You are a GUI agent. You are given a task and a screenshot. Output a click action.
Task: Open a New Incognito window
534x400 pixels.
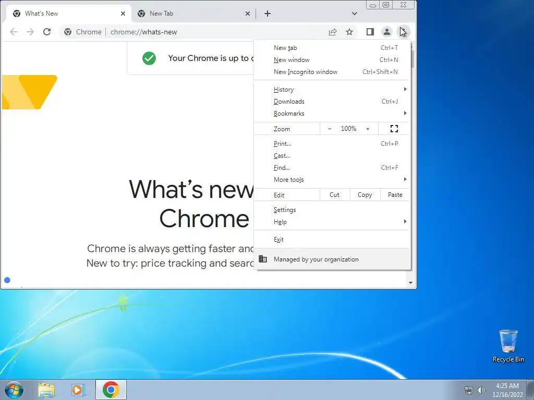(x=332, y=72)
